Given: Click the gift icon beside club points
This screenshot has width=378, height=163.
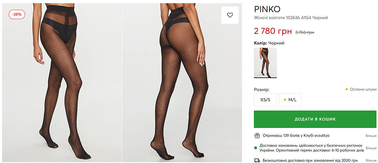Looking at the screenshot, I should [257, 136].
